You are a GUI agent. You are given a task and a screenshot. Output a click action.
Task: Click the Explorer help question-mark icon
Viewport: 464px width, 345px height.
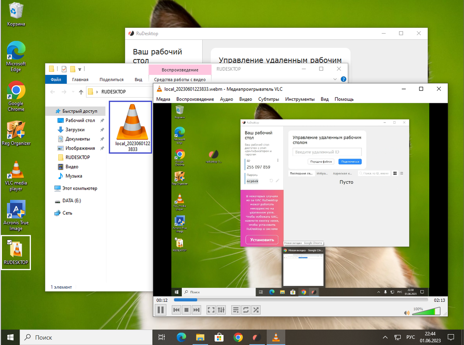click(x=343, y=79)
